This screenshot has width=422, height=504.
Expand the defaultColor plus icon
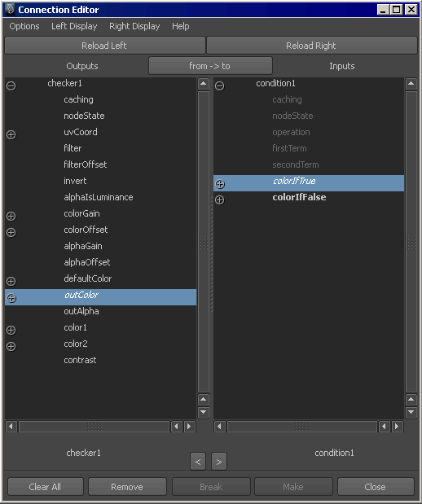(x=11, y=281)
